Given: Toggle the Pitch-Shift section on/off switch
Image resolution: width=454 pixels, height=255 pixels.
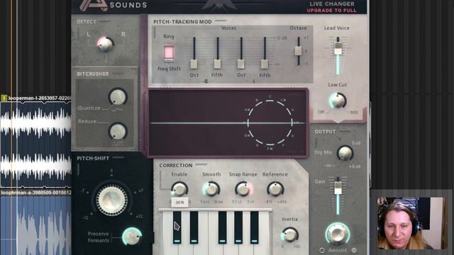Looking at the screenshot, I should click(x=118, y=158).
